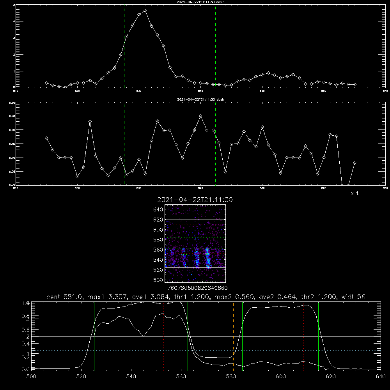The image size is (390, 390).
Task: Select the 'thr2 1.200' value in stats line
Action: pyautogui.click(x=319, y=297)
